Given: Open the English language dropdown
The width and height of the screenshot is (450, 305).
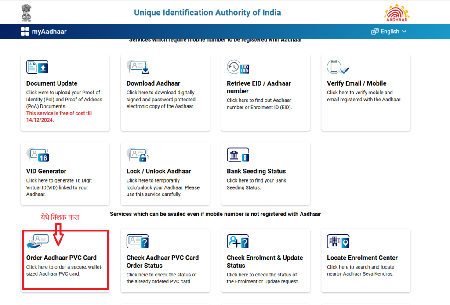Looking at the screenshot, I should coord(389,32).
